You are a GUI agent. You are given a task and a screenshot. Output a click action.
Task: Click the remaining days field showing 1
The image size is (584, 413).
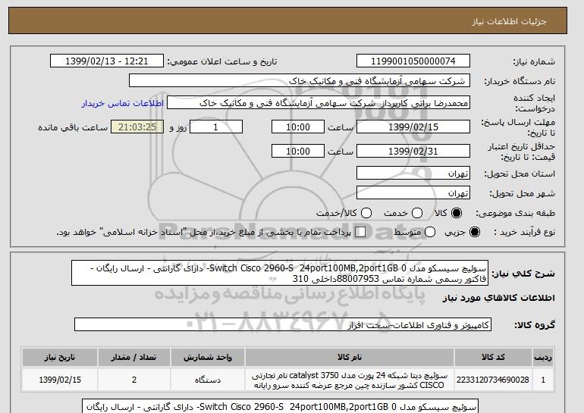(x=216, y=127)
